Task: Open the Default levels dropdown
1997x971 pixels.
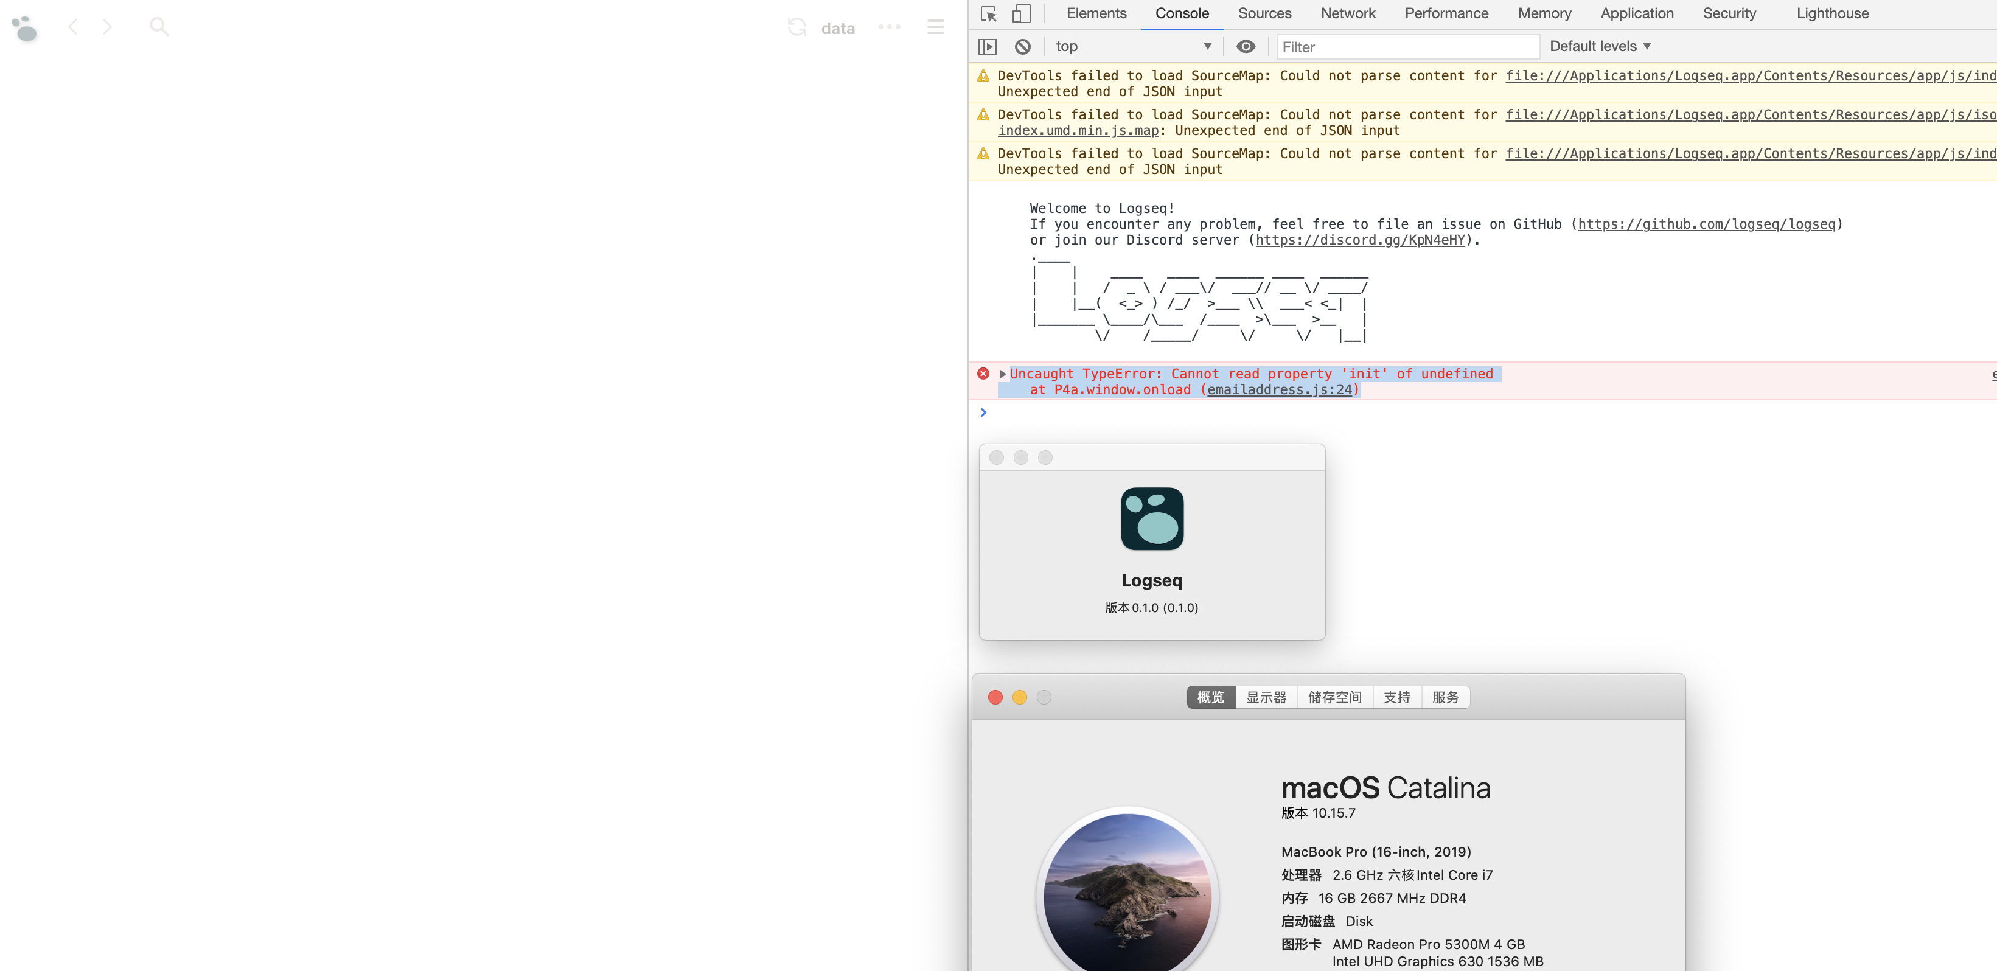Action: pyautogui.click(x=1600, y=46)
